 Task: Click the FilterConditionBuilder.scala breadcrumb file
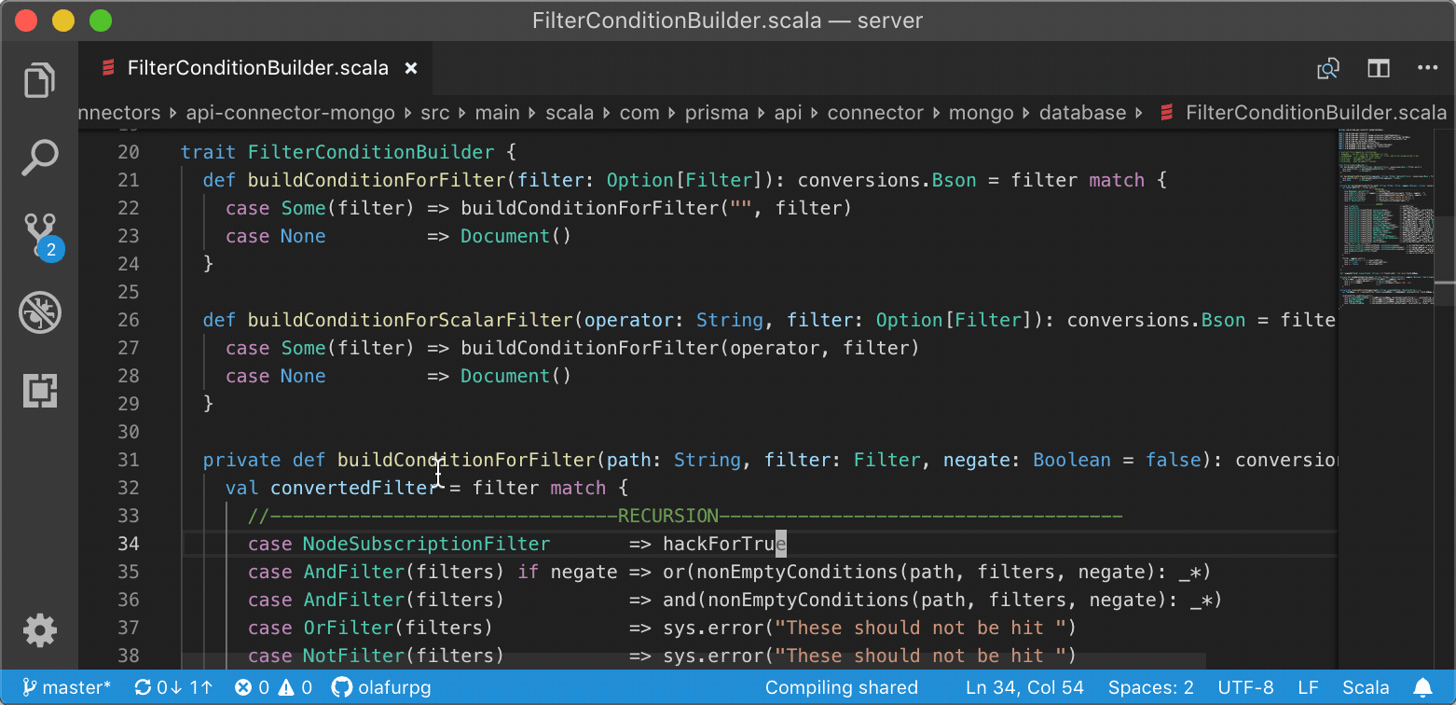pyautogui.click(x=1303, y=113)
